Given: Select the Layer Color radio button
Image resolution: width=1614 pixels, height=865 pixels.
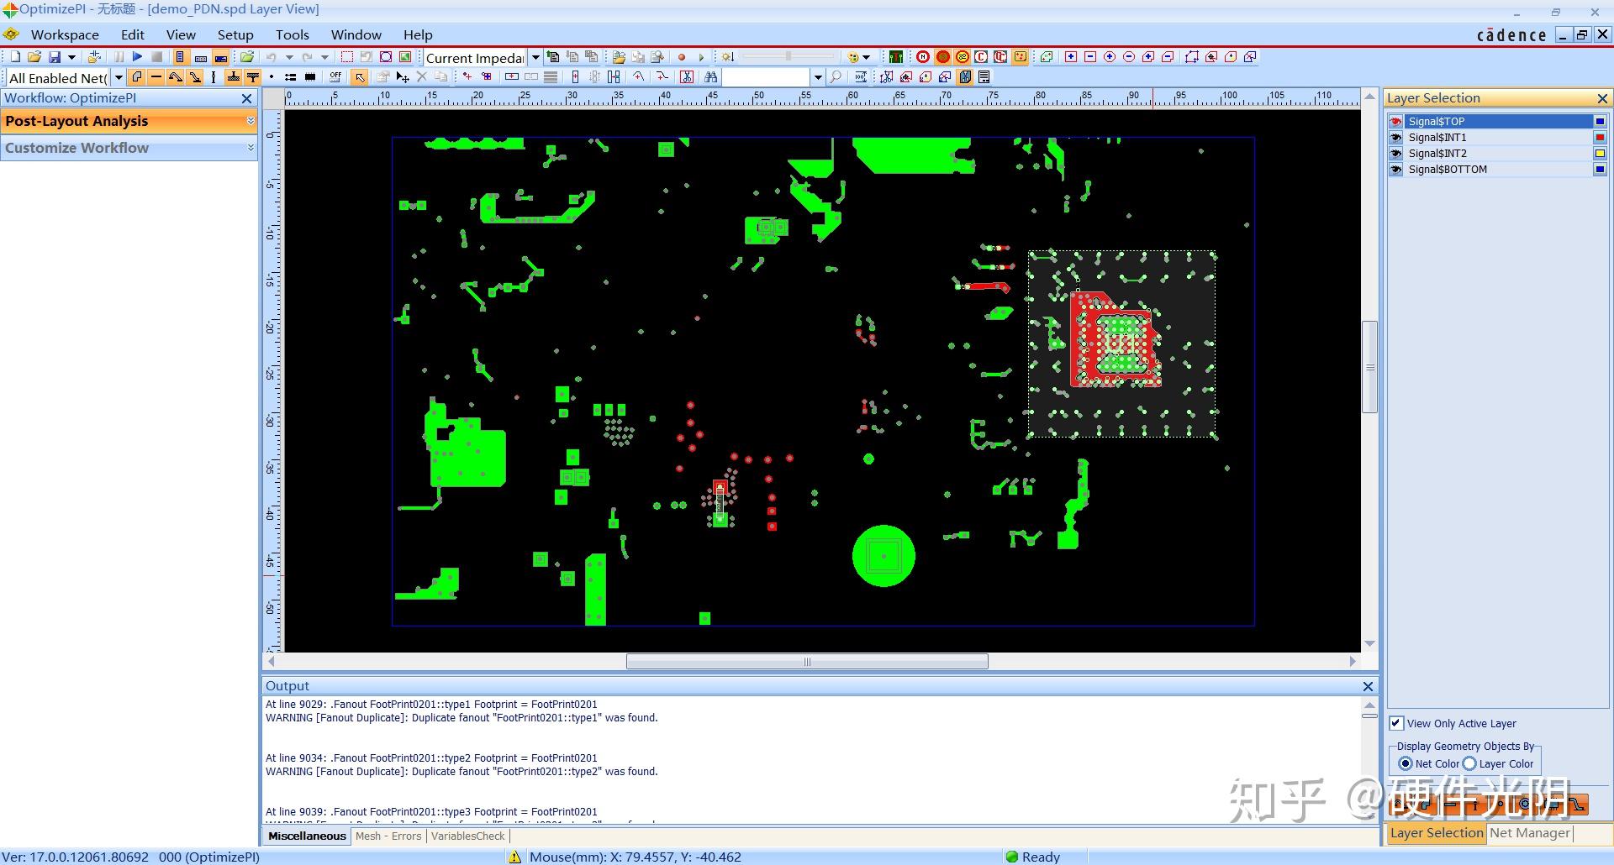Looking at the screenshot, I should 1469,763.
